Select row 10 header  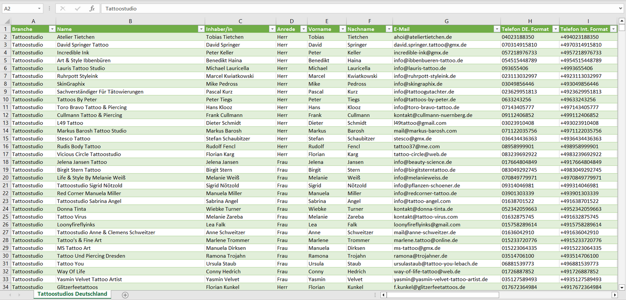pyautogui.click(x=6, y=100)
